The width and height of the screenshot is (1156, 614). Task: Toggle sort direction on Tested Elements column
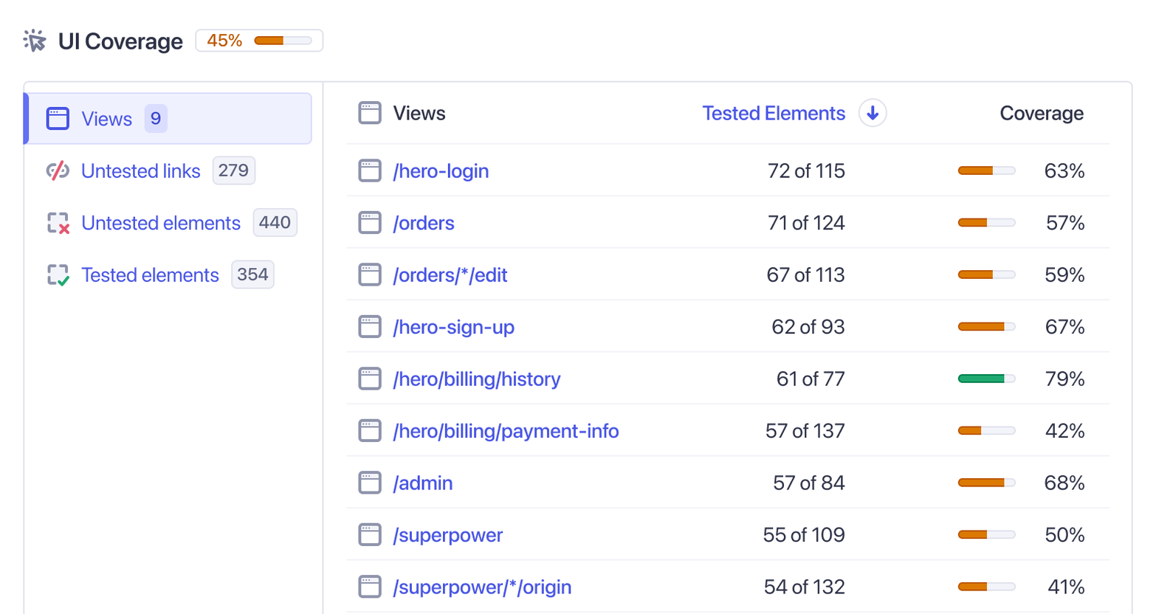(x=872, y=113)
